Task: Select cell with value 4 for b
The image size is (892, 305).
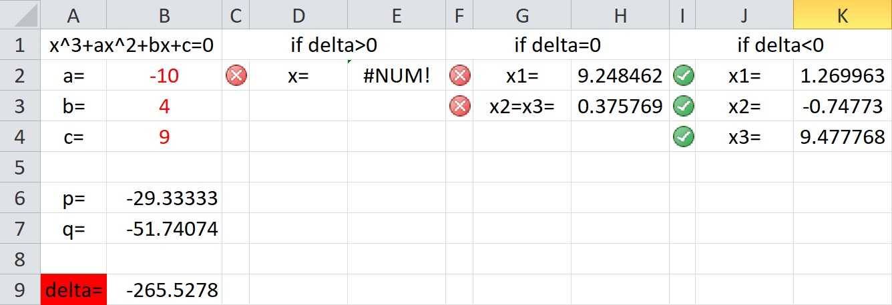Action: pyautogui.click(x=164, y=106)
